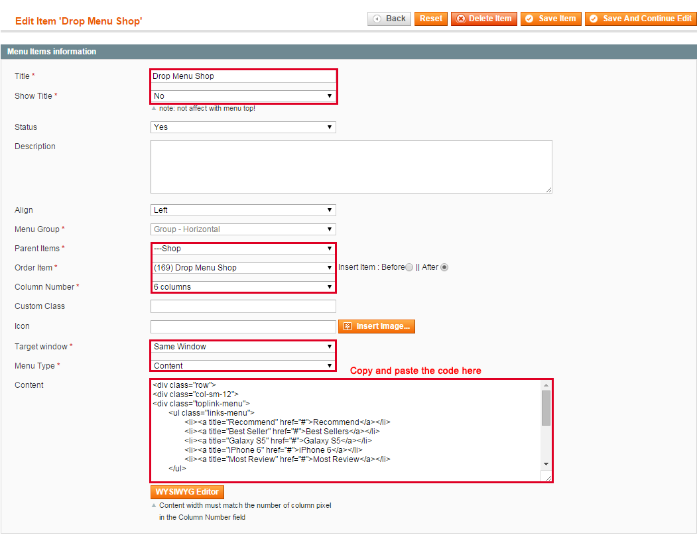Click the Back button
The width and height of the screenshot is (699, 535).
coord(389,19)
